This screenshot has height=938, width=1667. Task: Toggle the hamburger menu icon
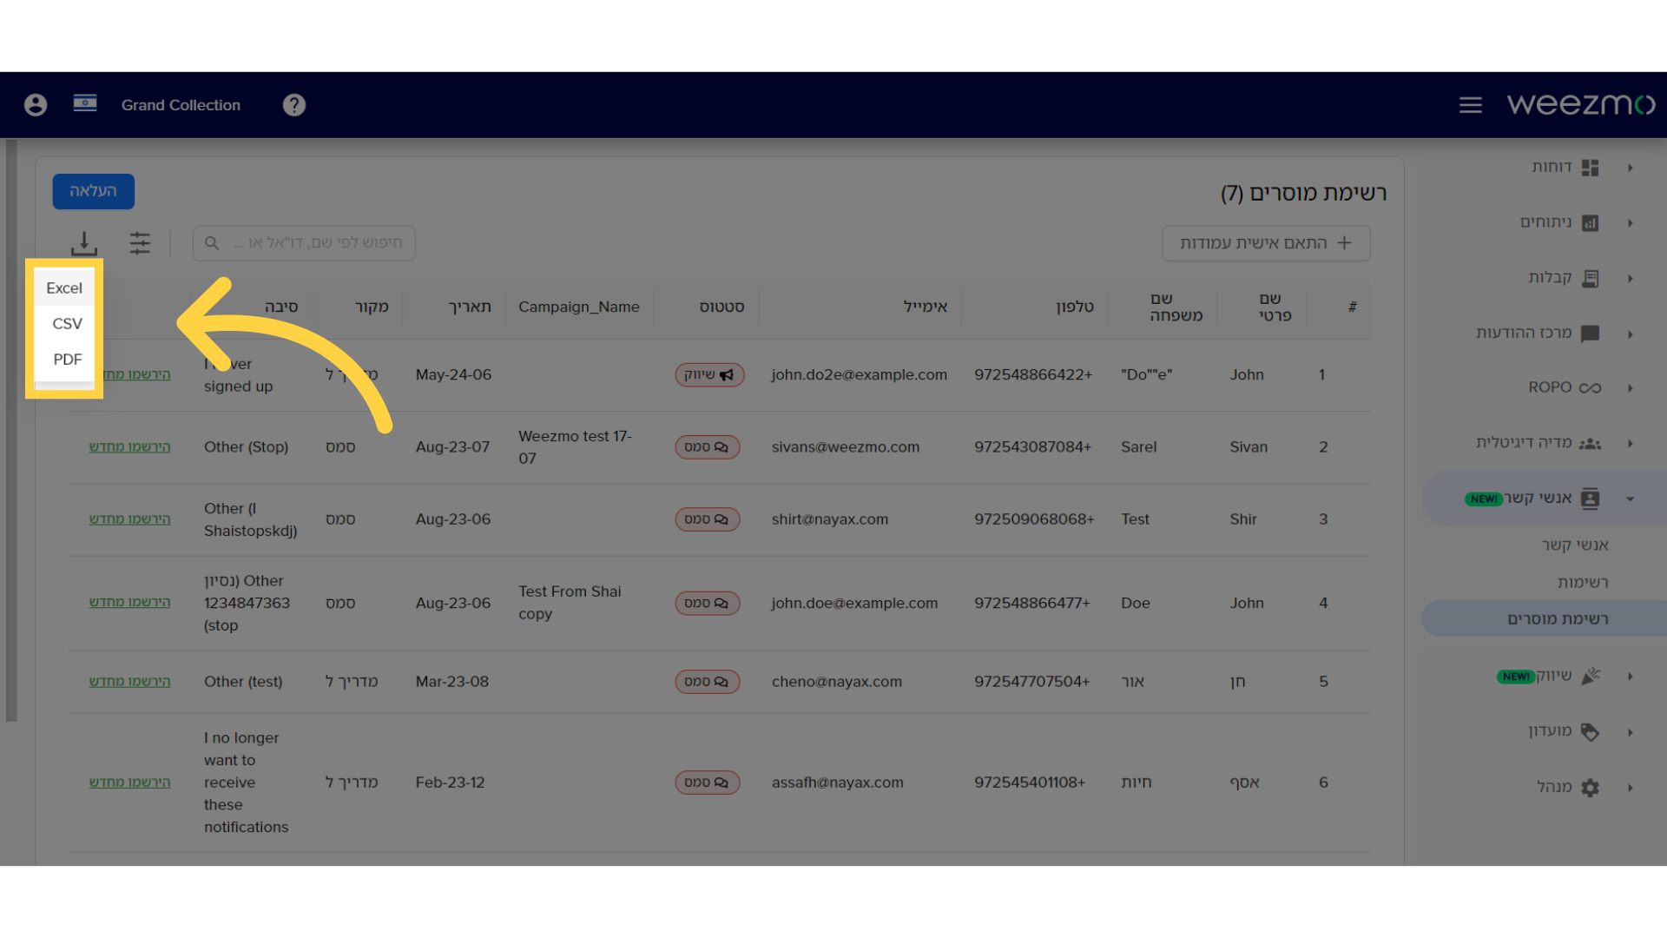(x=1471, y=105)
